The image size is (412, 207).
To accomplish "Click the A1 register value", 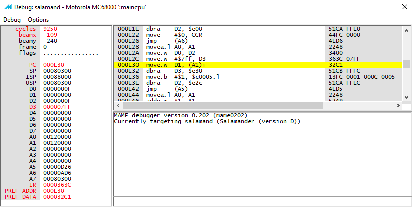I will [57, 143].
